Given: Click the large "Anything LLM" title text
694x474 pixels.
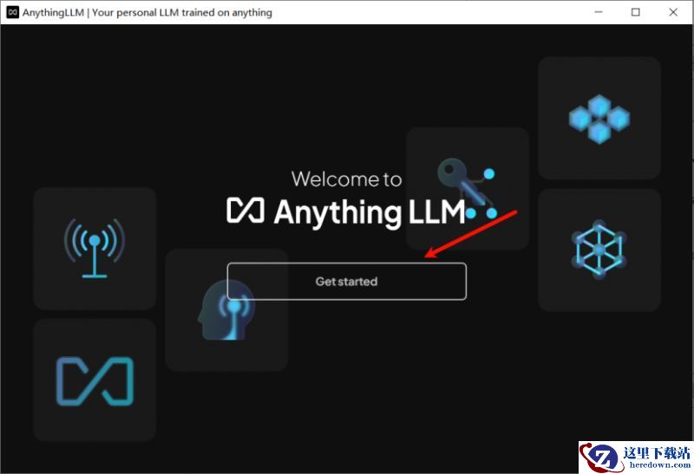Looking at the screenshot, I should pos(369,212).
